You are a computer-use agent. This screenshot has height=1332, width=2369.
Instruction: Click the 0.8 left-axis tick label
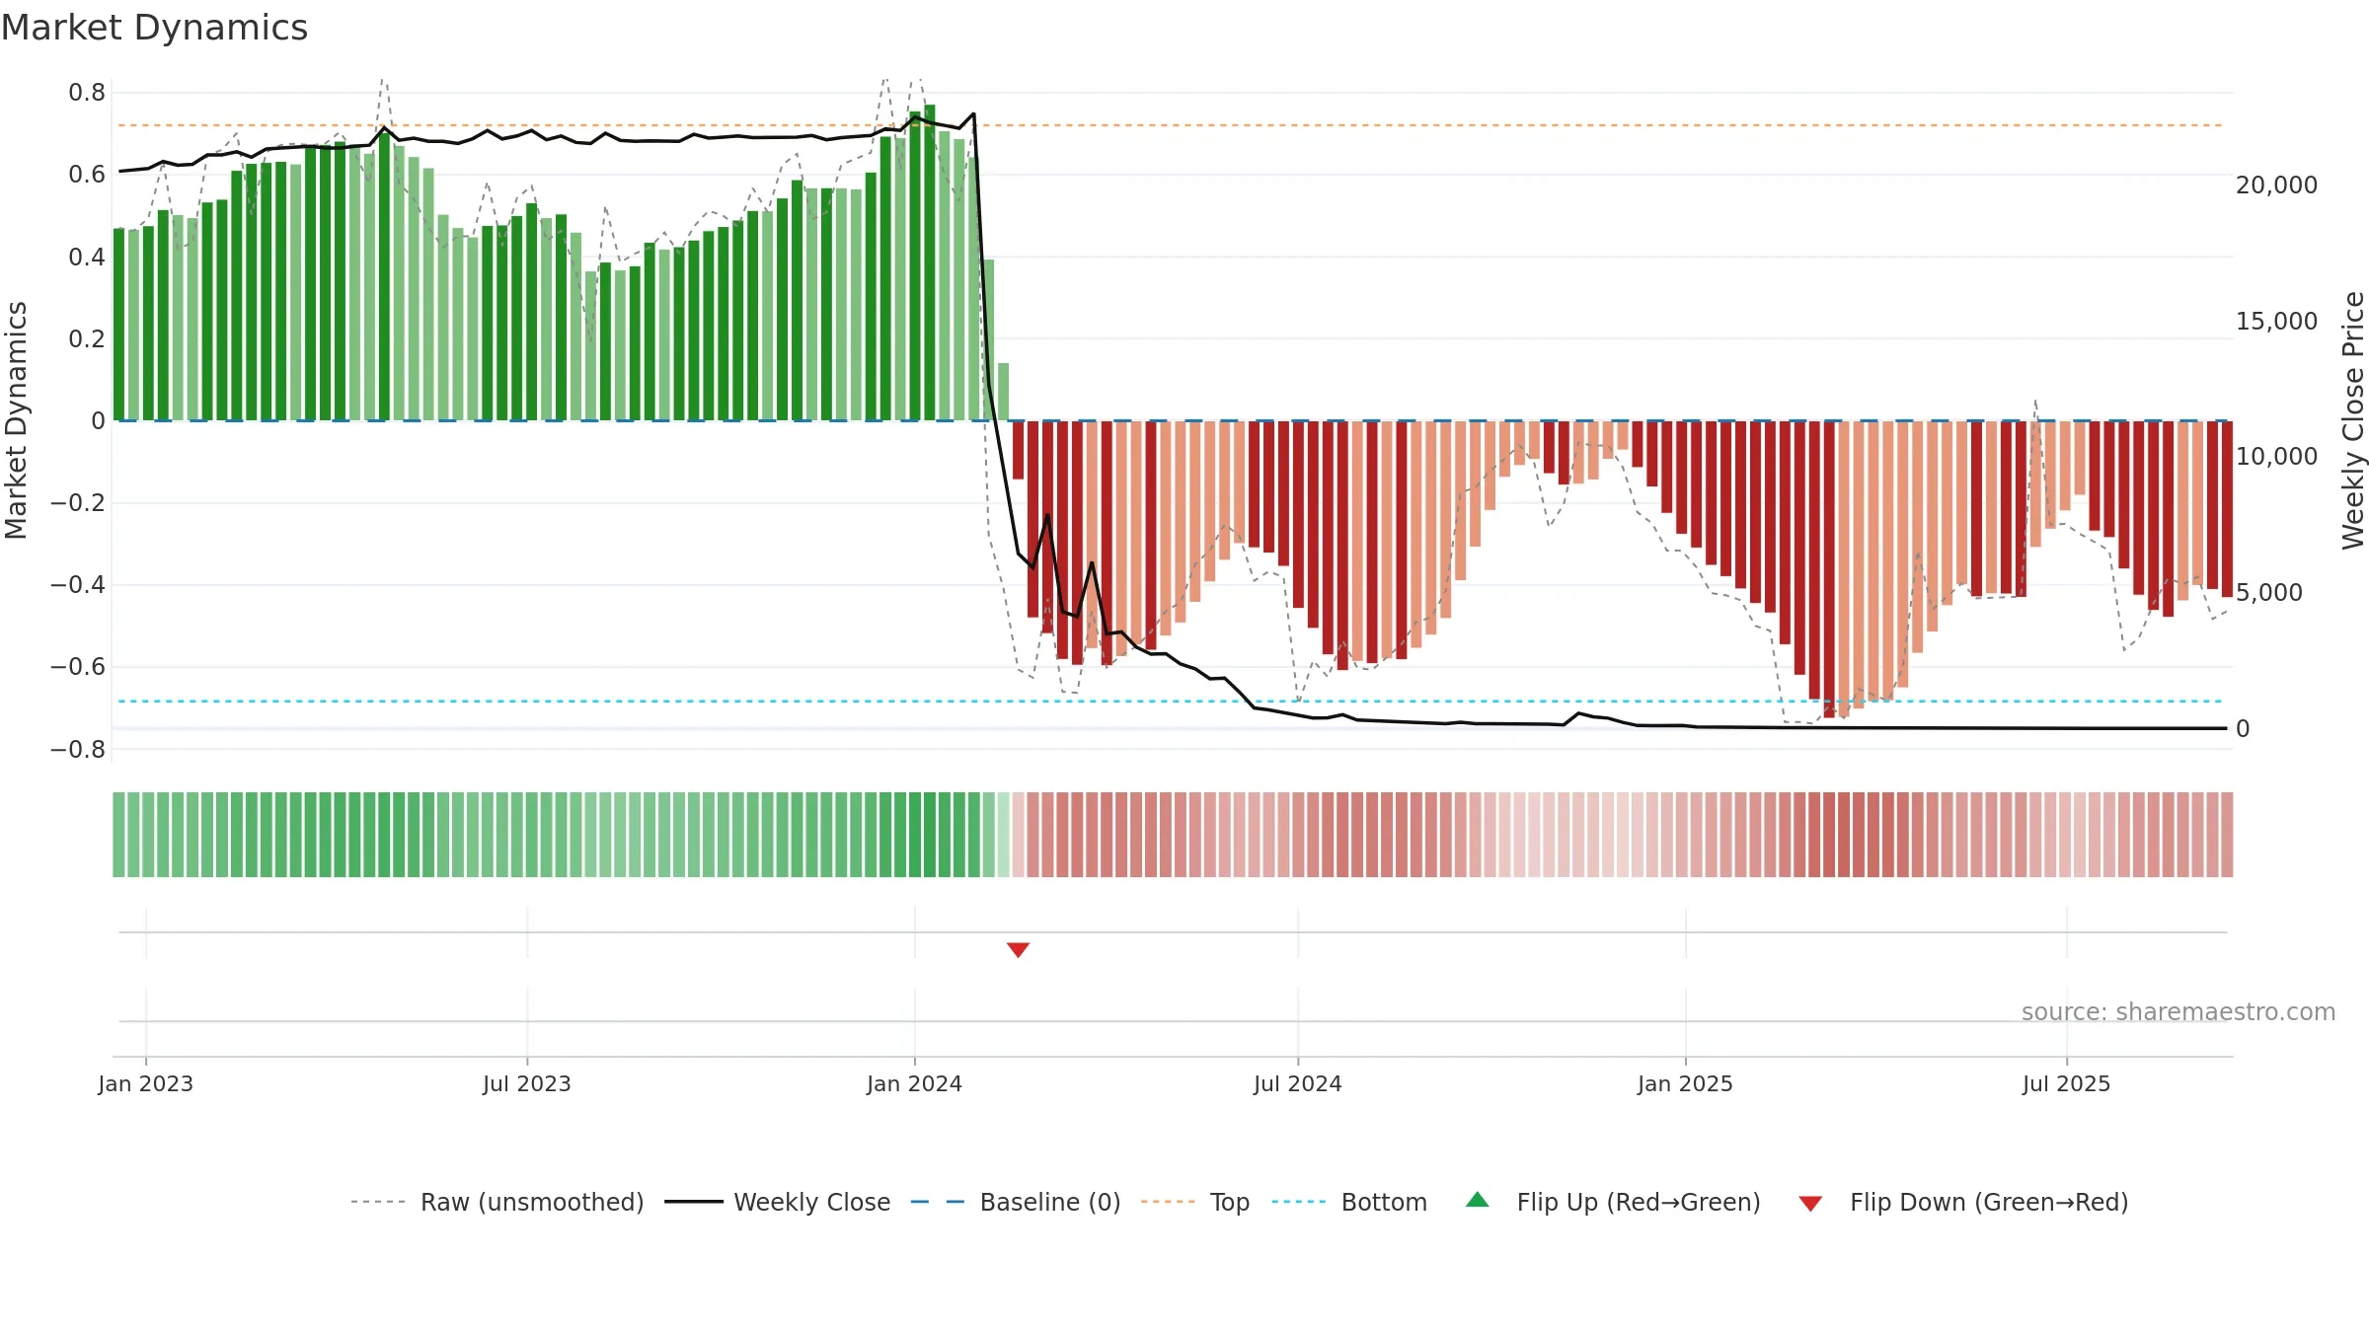(x=87, y=93)
